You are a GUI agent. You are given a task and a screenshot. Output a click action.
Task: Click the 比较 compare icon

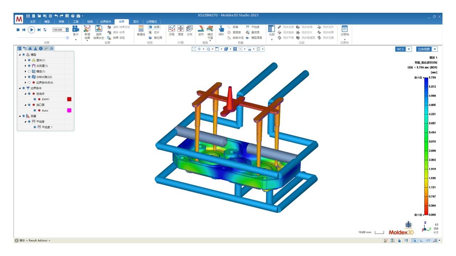coord(272,30)
